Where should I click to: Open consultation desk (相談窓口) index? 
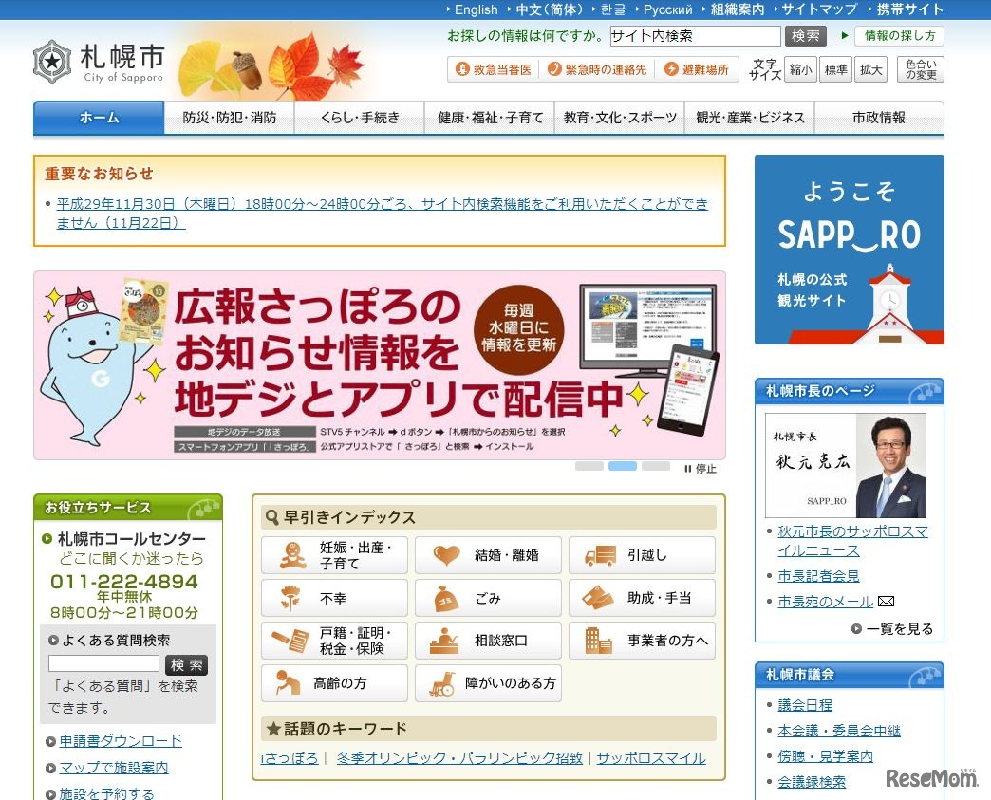tap(488, 641)
